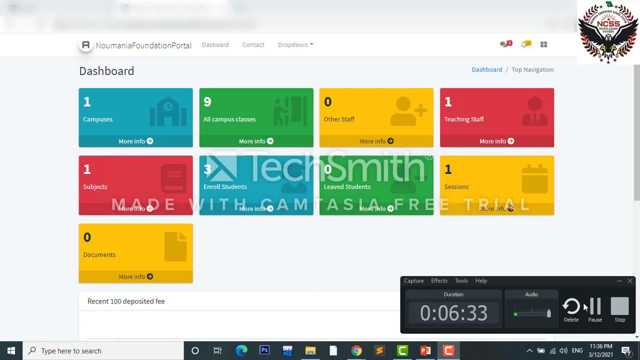Image resolution: width=640 pixels, height=360 pixels.
Task: Click More info on All campus classes card
Action: click(x=256, y=141)
